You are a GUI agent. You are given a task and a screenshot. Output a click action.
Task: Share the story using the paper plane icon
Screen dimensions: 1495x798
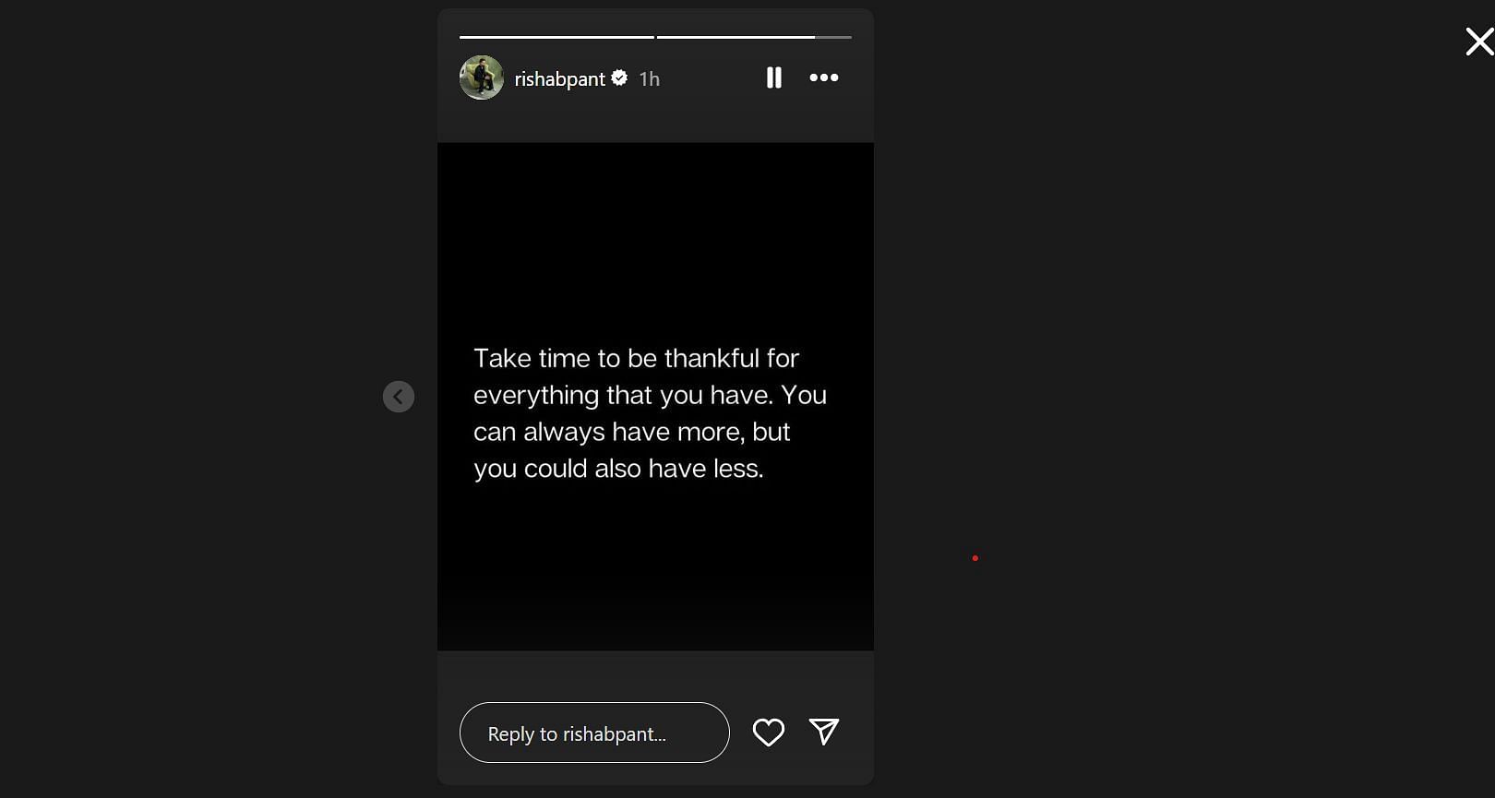824,732
